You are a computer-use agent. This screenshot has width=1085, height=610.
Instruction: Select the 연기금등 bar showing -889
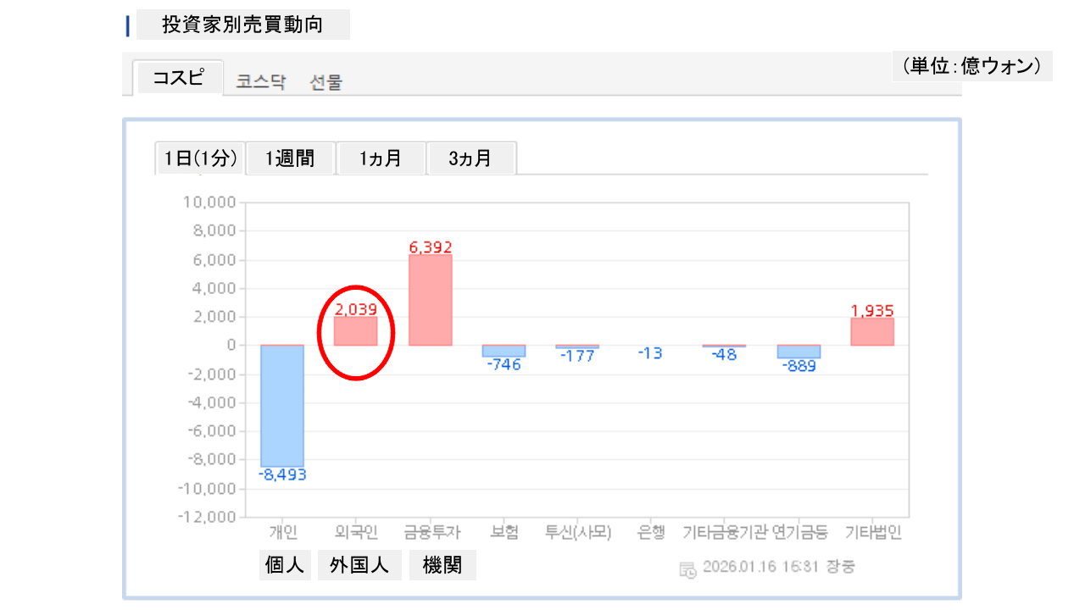[798, 352]
